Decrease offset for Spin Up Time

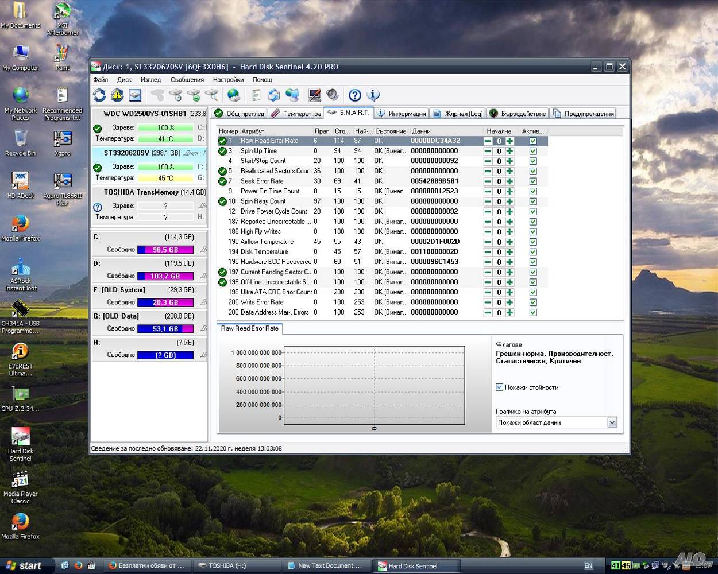[x=488, y=151]
